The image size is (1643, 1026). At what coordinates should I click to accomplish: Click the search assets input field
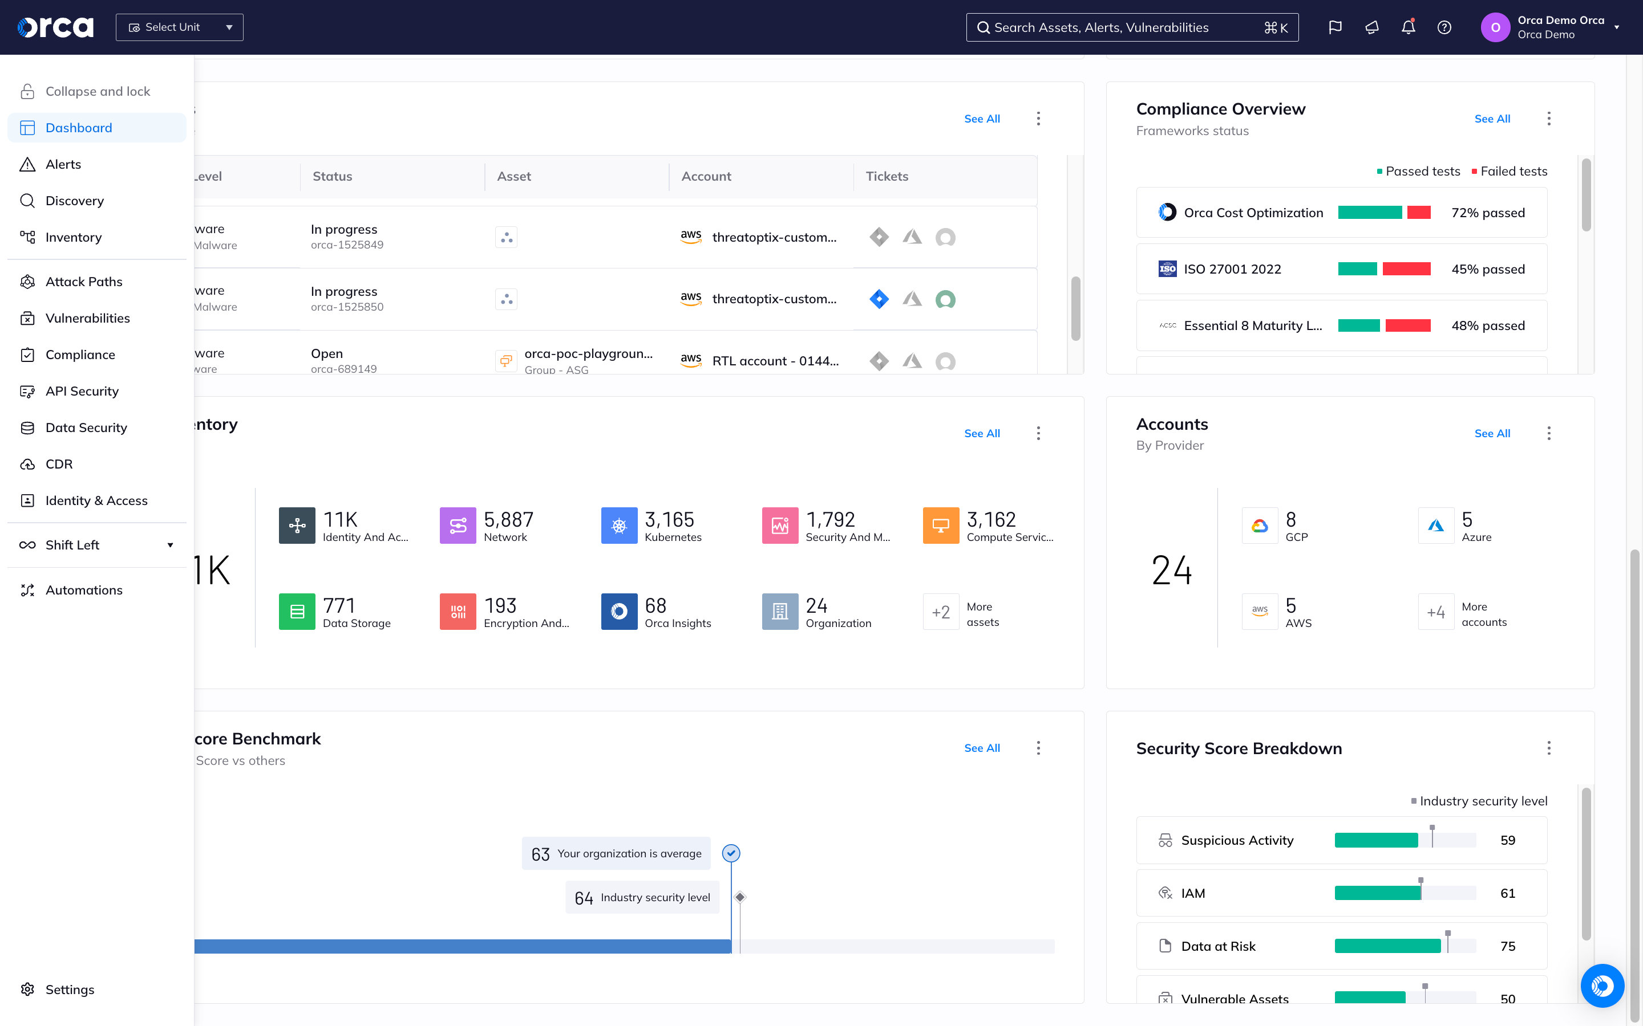point(1132,27)
